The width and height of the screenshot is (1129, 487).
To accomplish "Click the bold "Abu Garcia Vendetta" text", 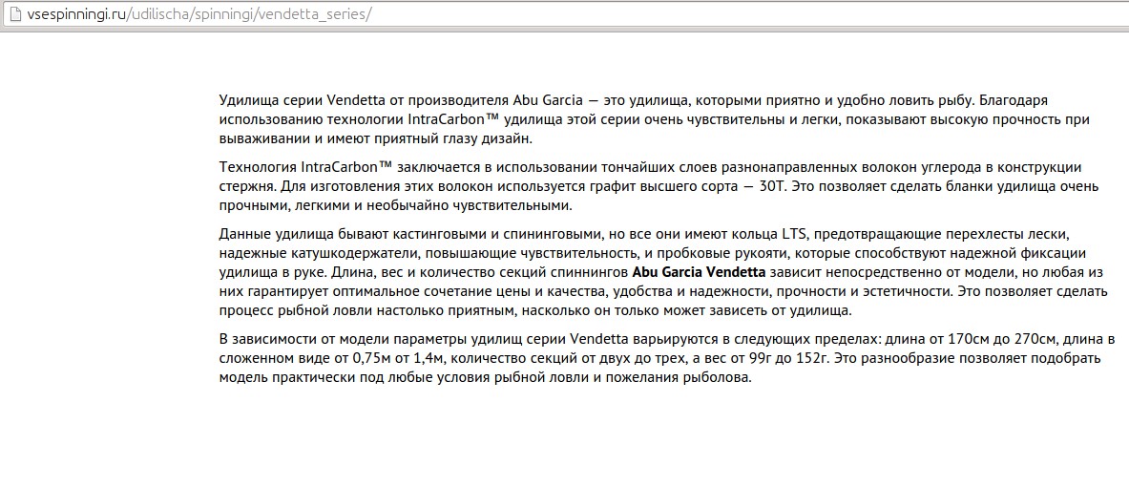I will (x=699, y=272).
